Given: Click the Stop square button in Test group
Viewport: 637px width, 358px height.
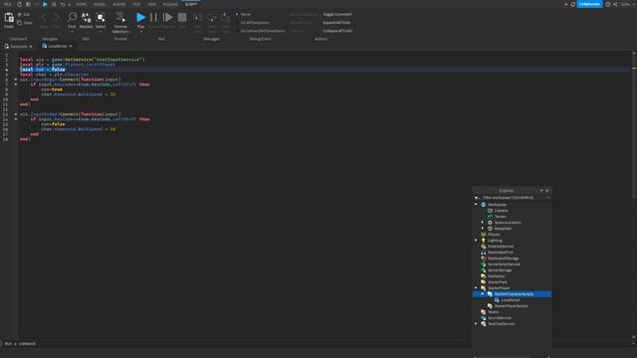Looking at the screenshot, I should pos(182,17).
